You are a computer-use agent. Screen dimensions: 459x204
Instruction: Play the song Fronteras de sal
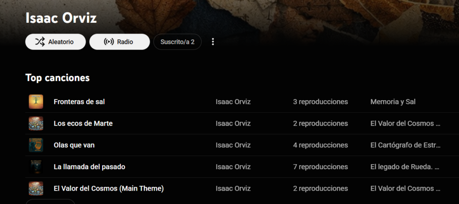(79, 102)
